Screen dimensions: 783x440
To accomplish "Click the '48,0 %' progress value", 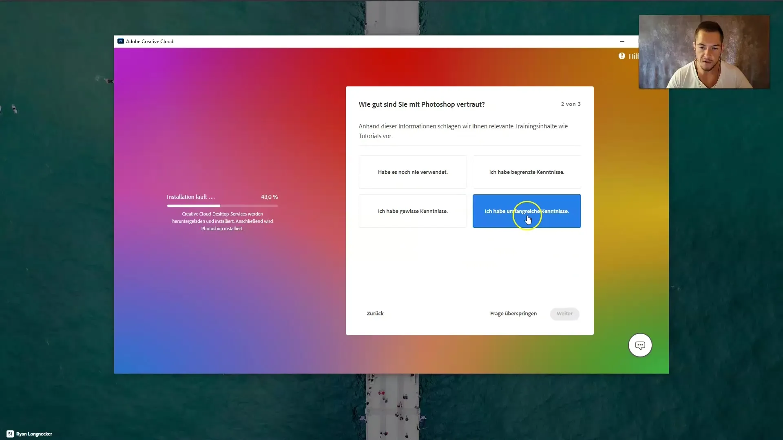I will point(269,197).
